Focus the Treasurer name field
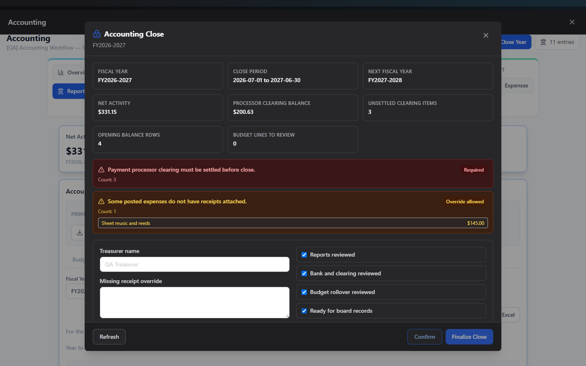Viewport: 586px width, 366px height. pos(195,264)
